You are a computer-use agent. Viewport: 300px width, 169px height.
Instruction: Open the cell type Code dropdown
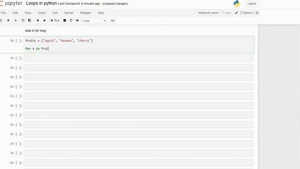point(94,21)
